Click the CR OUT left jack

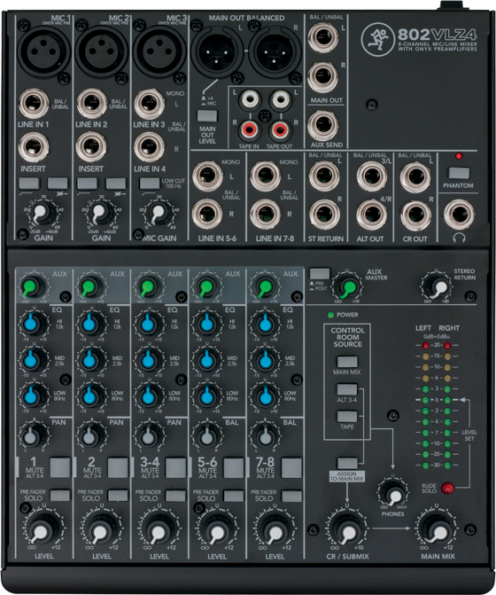(415, 176)
